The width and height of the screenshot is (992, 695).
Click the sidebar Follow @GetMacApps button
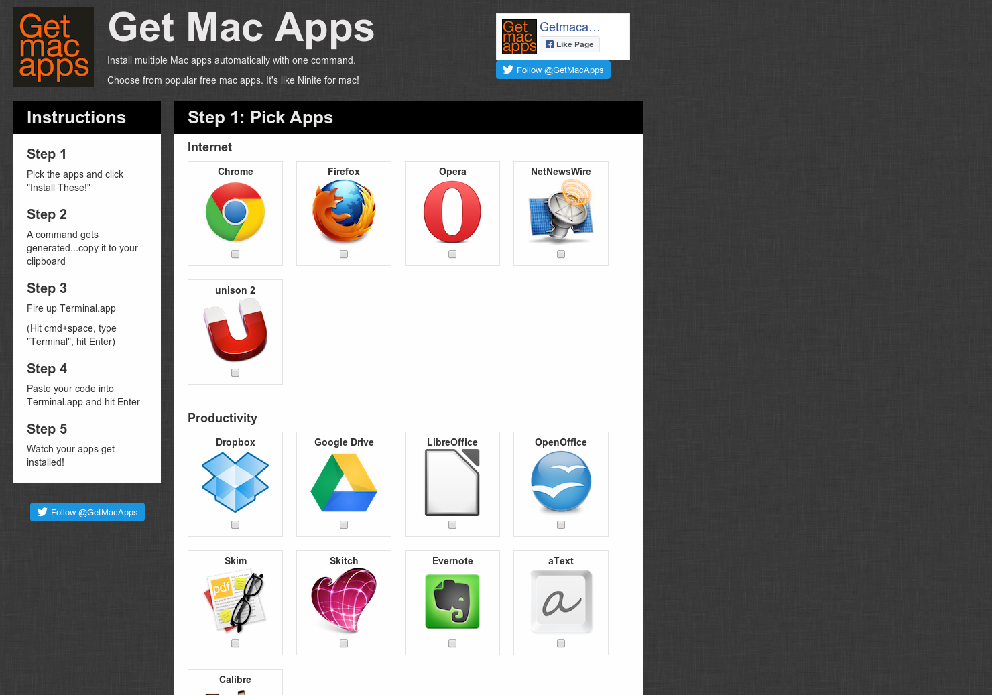tap(87, 512)
